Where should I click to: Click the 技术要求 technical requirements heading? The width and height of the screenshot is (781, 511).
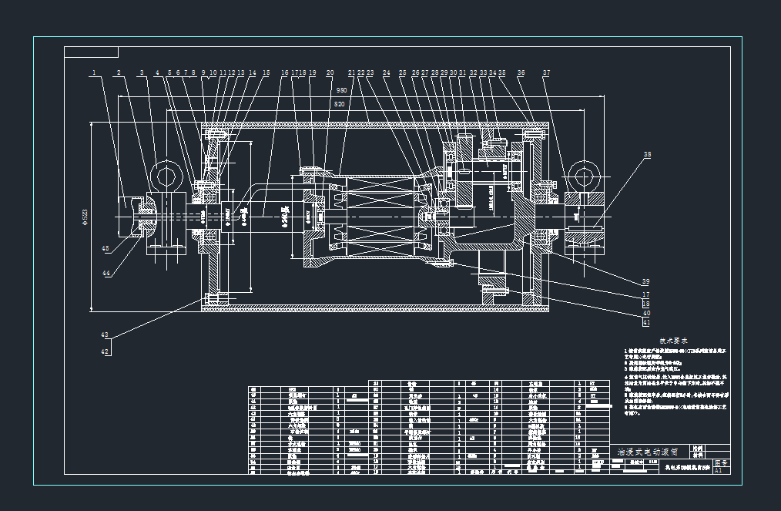(x=672, y=340)
